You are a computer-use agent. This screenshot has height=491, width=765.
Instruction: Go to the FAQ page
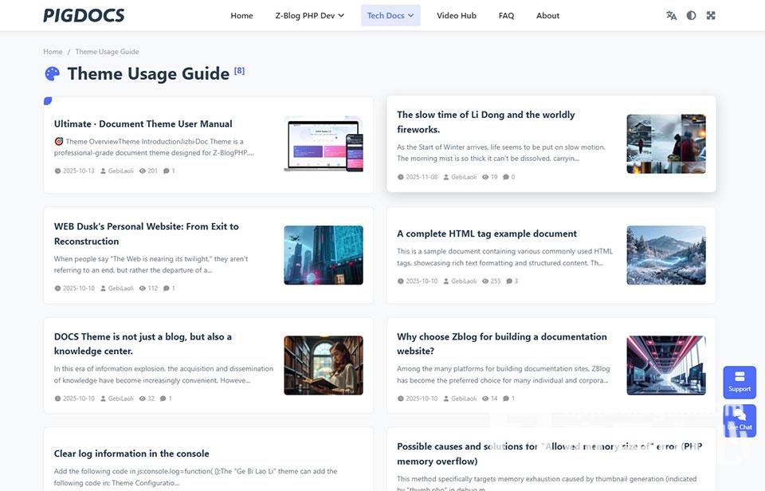coord(506,15)
